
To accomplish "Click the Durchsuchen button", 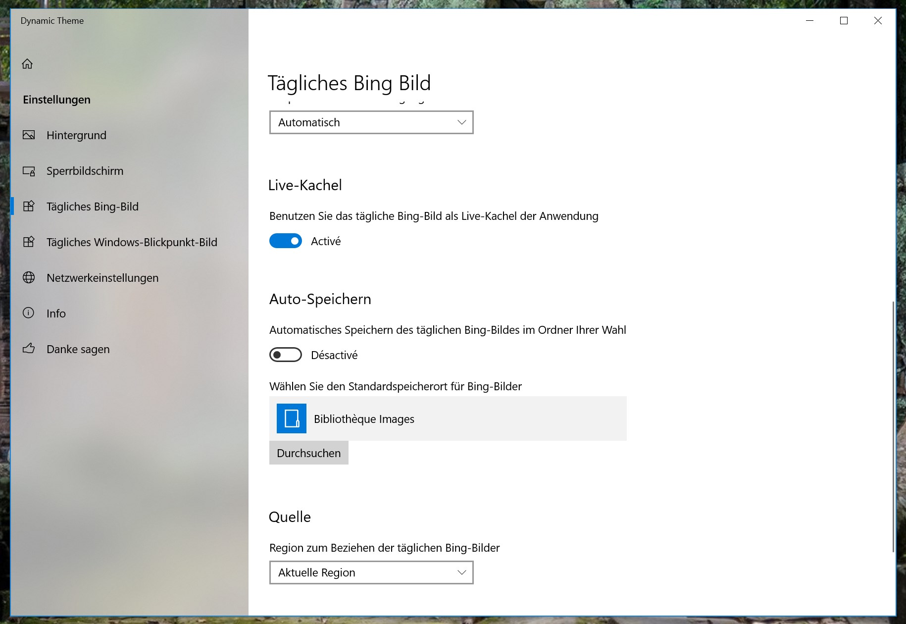I will click(x=309, y=453).
